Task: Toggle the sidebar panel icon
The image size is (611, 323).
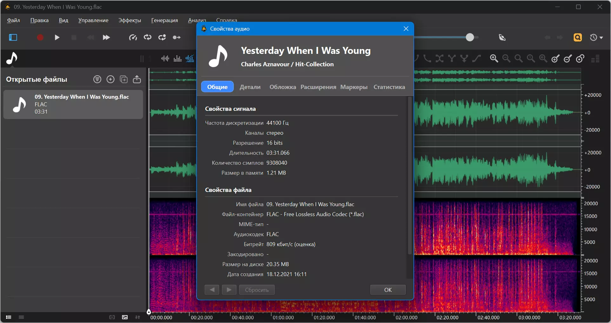Action: pyautogui.click(x=13, y=37)
